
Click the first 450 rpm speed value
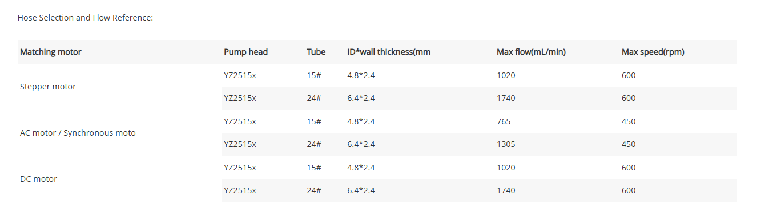[629, 121]
